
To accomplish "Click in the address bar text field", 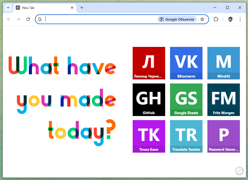I will tap(100, 19).
